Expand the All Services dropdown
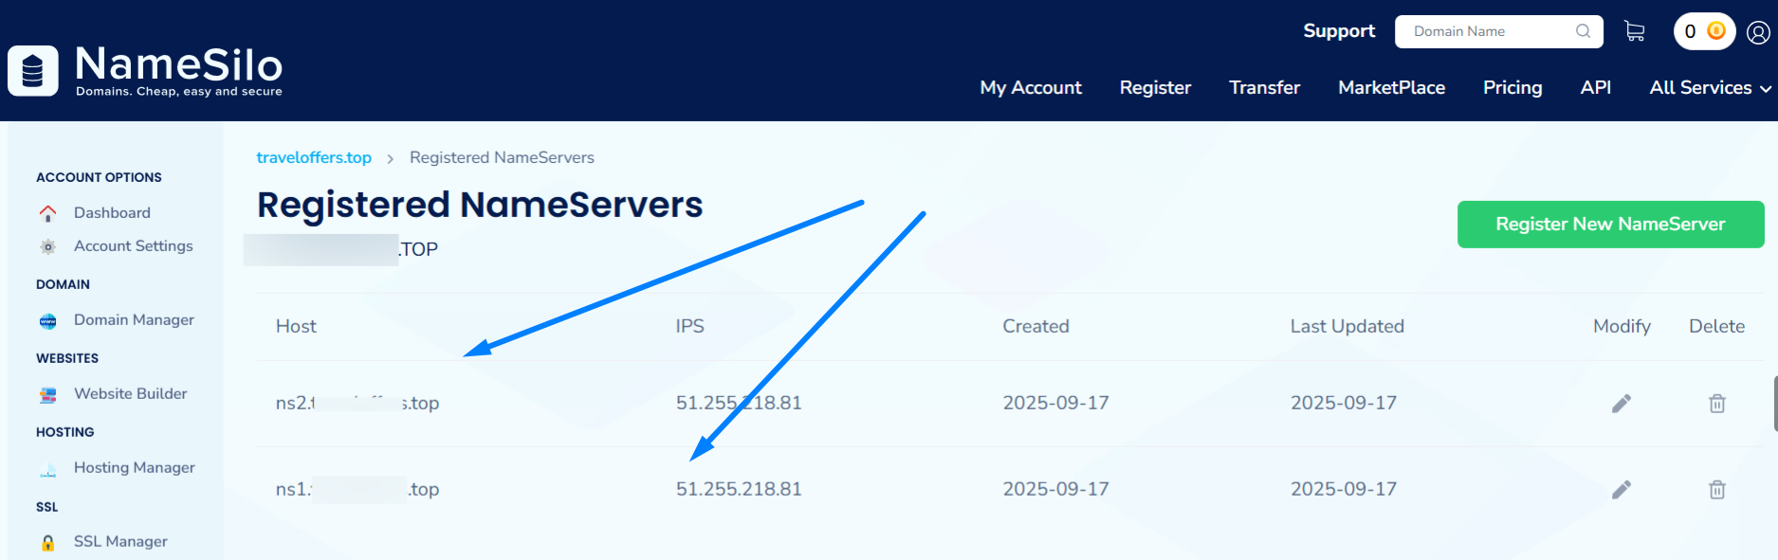 1711,87
